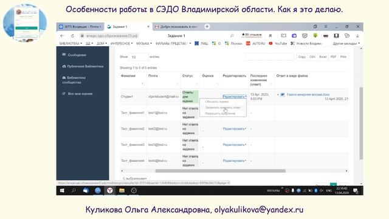389x219 pixels.
Task: Open File Explorer from the taskbar
Action: [122, 190]
